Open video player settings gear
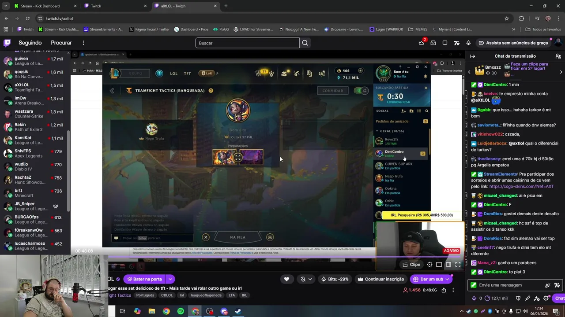This screenshot has height=317, width=565. tap(429, 265)
